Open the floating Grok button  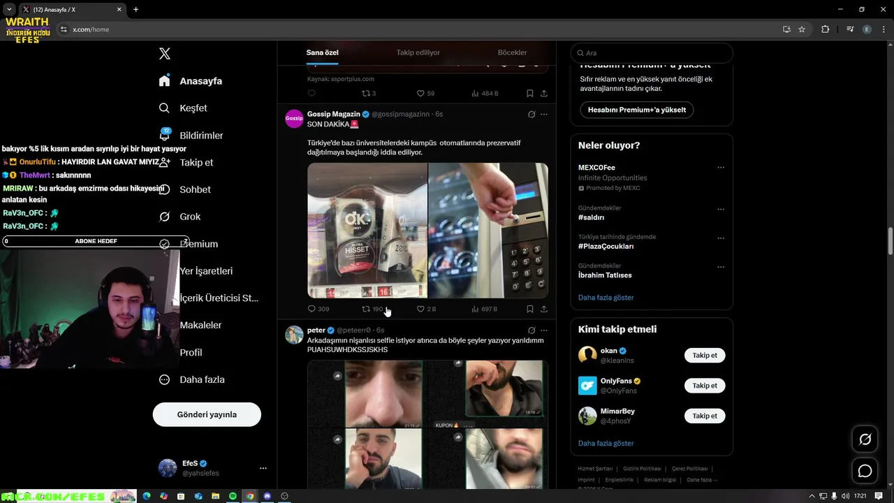[865, 439]
